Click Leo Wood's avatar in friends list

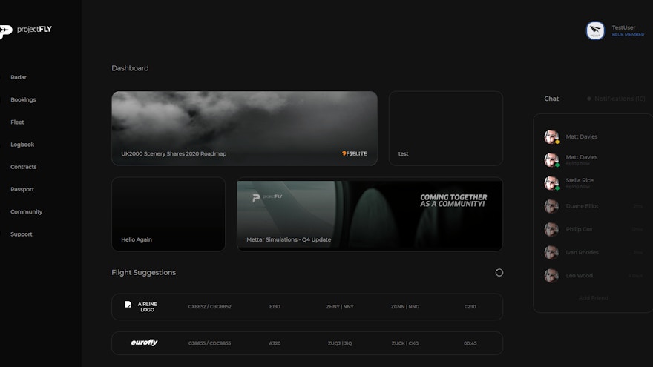(x=551, y=275)
